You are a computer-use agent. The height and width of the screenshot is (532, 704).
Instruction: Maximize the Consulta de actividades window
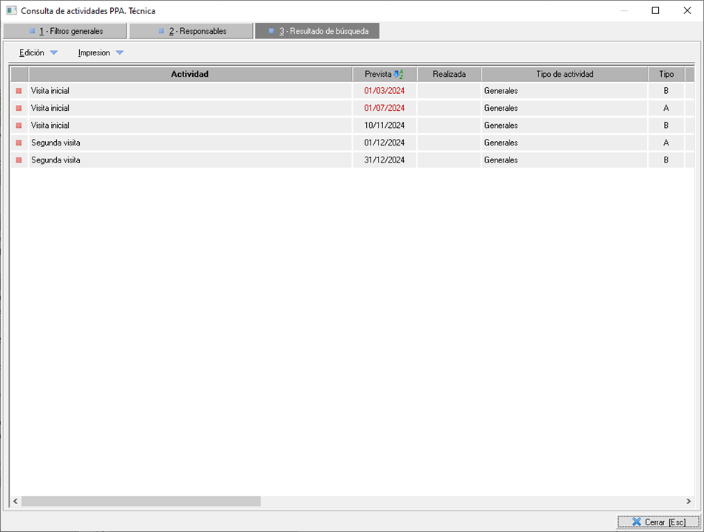click(x=655, y=11)
